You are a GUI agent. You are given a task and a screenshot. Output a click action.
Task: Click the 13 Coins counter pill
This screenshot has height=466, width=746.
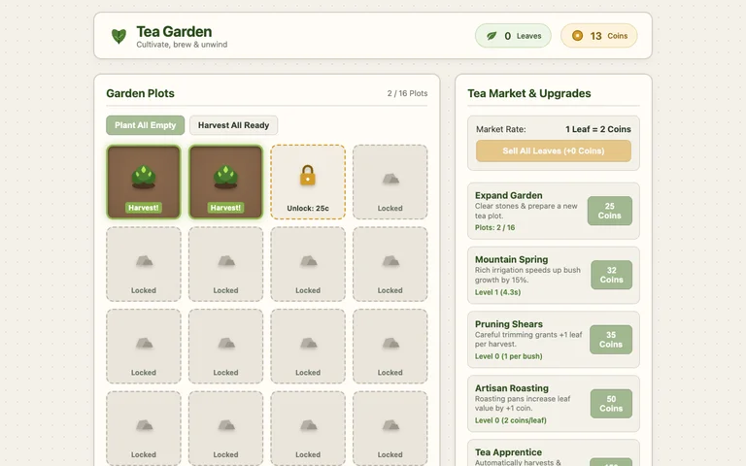click(x=599, y=36)
